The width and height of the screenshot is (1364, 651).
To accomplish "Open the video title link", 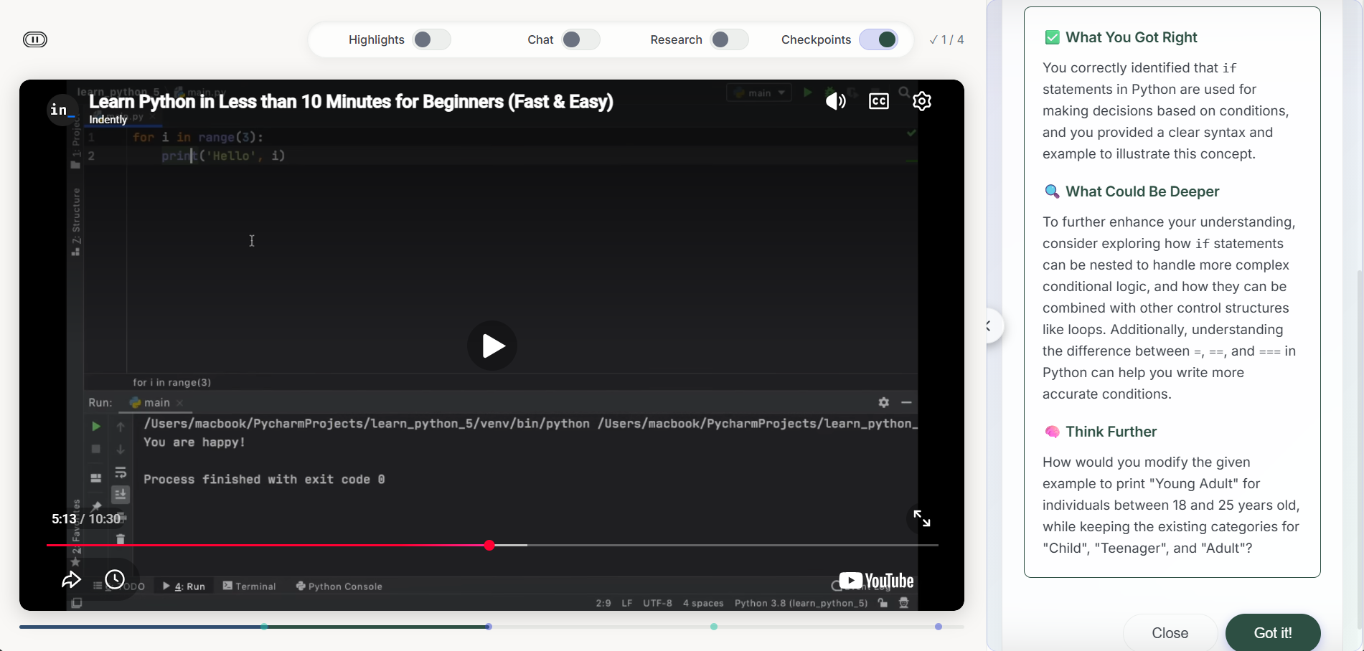I will pyautogui.click(x=351, y=102).
